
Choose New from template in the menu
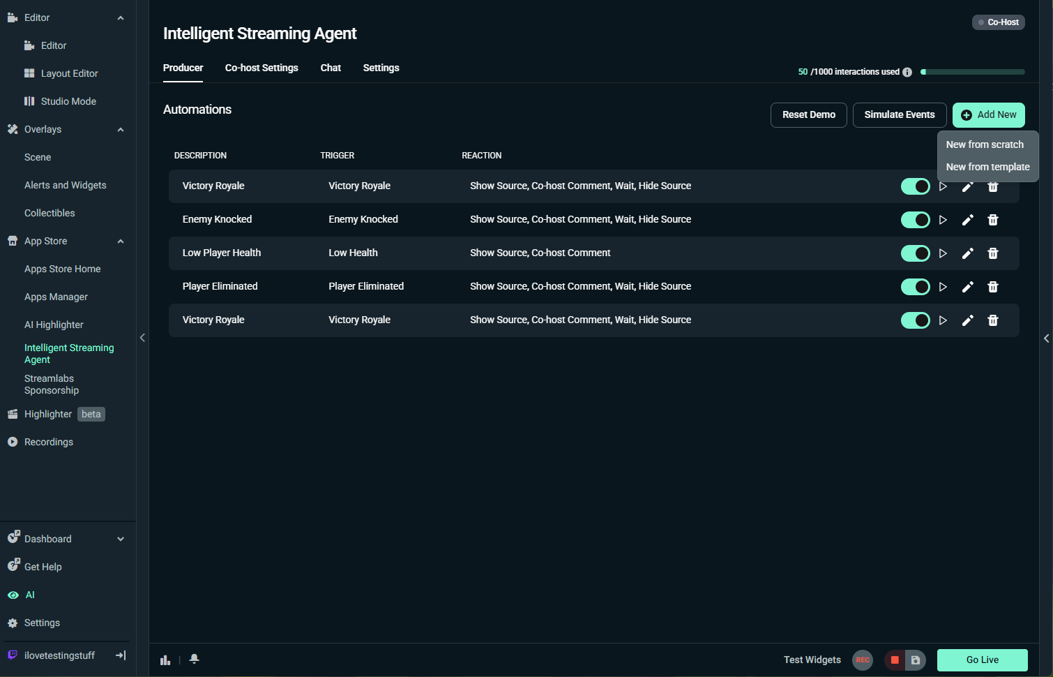click(988, 167)
